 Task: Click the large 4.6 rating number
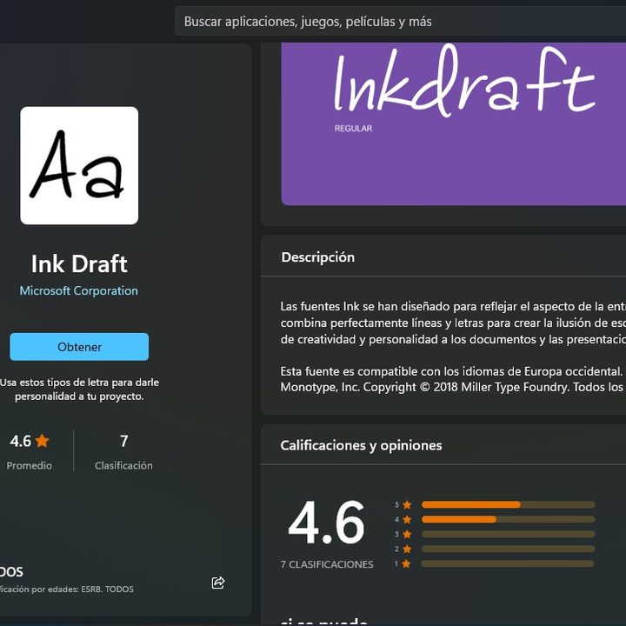tap(326, 523)
